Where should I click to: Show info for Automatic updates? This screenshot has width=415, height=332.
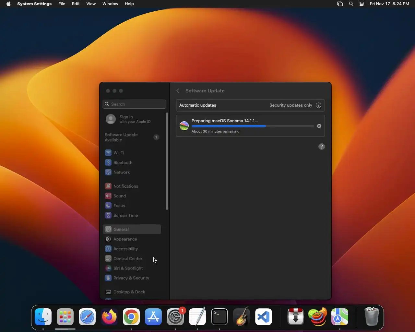point(318,105)
